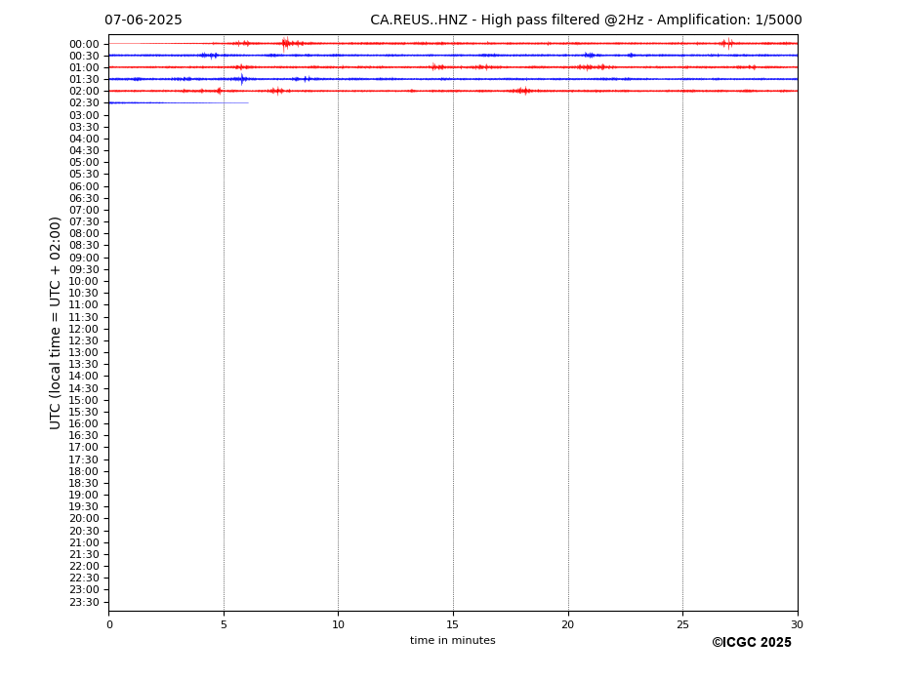Click the 12:00 time row label

click(x=84, y=329)
